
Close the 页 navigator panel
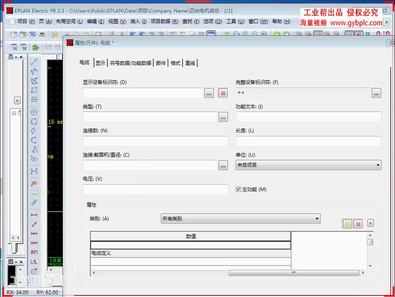(x=21, y=57)
